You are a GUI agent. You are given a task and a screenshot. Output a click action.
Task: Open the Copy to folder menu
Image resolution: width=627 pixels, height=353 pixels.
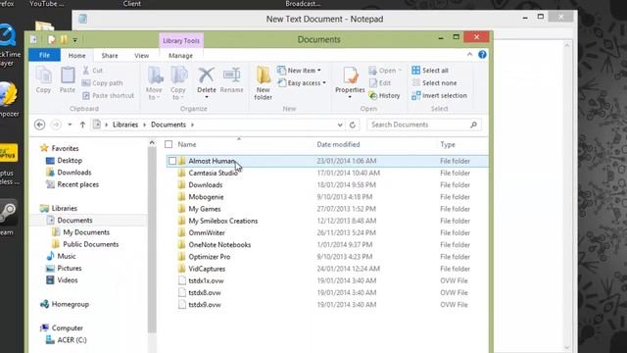[x=178, y=83]
